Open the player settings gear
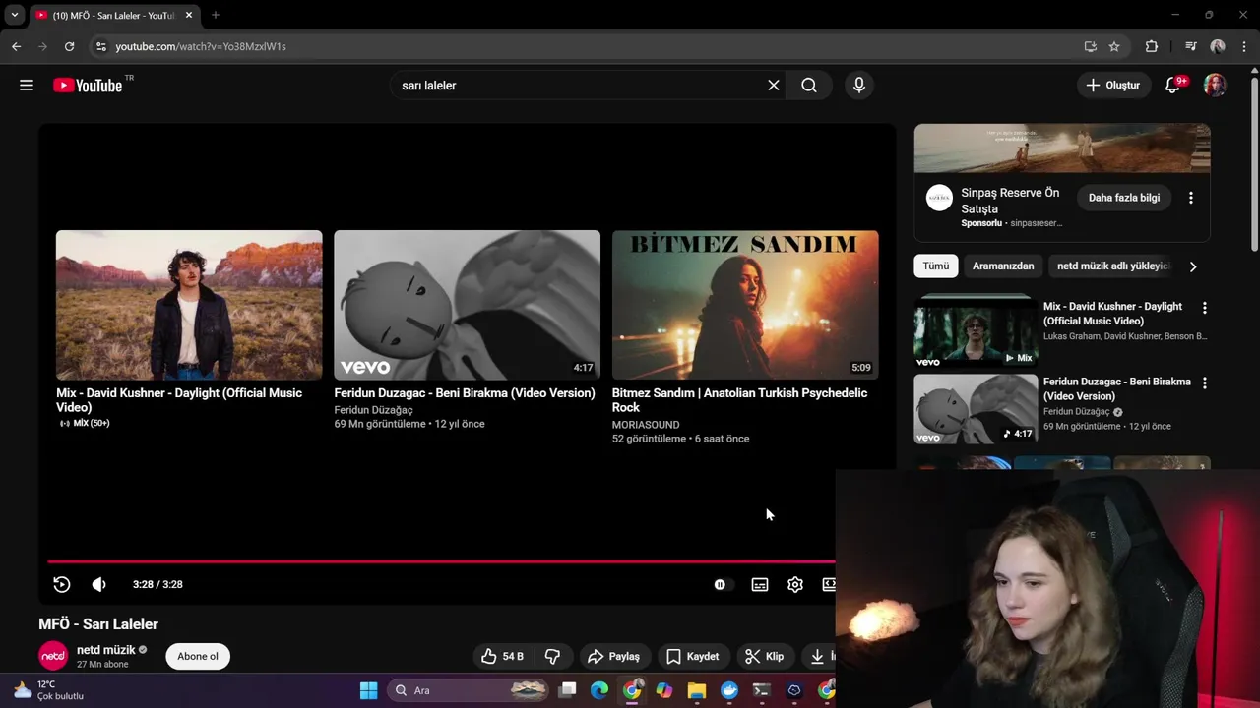1260x708 pixels. [x=795, y=584]
